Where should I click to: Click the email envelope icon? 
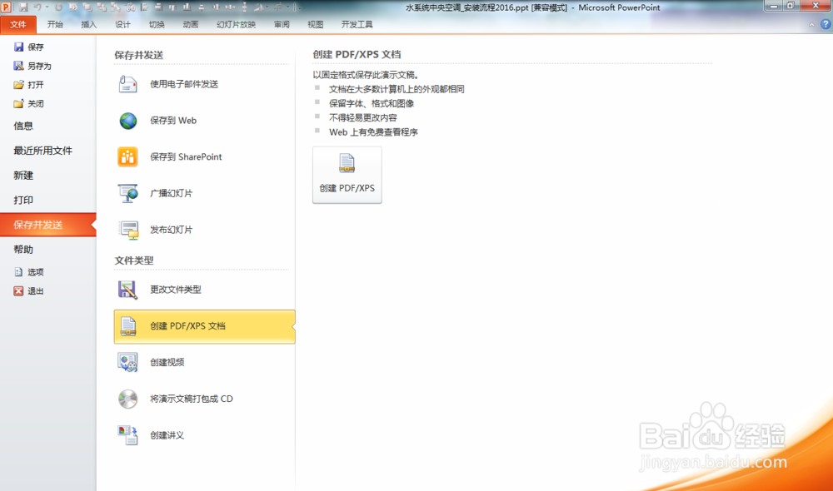coord(128,84)
